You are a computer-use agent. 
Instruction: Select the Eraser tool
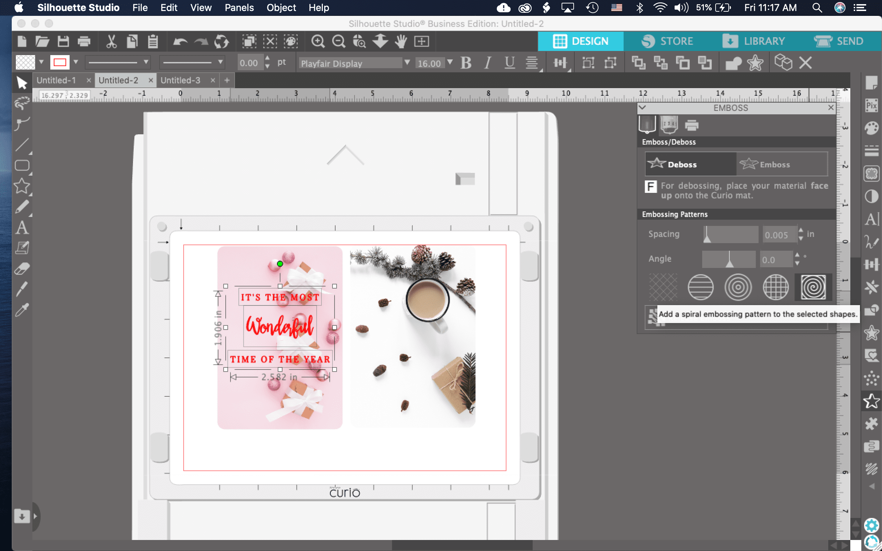click(x=22, y=269)
